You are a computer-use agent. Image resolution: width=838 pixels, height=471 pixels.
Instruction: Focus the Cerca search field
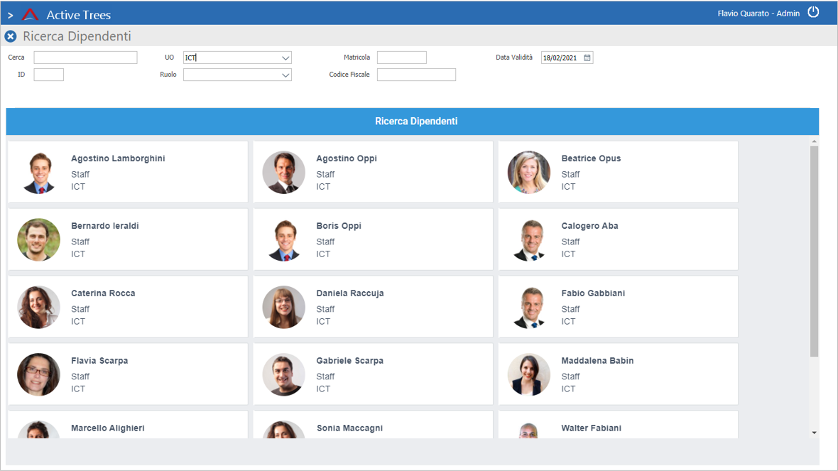[x=85, y=58]
